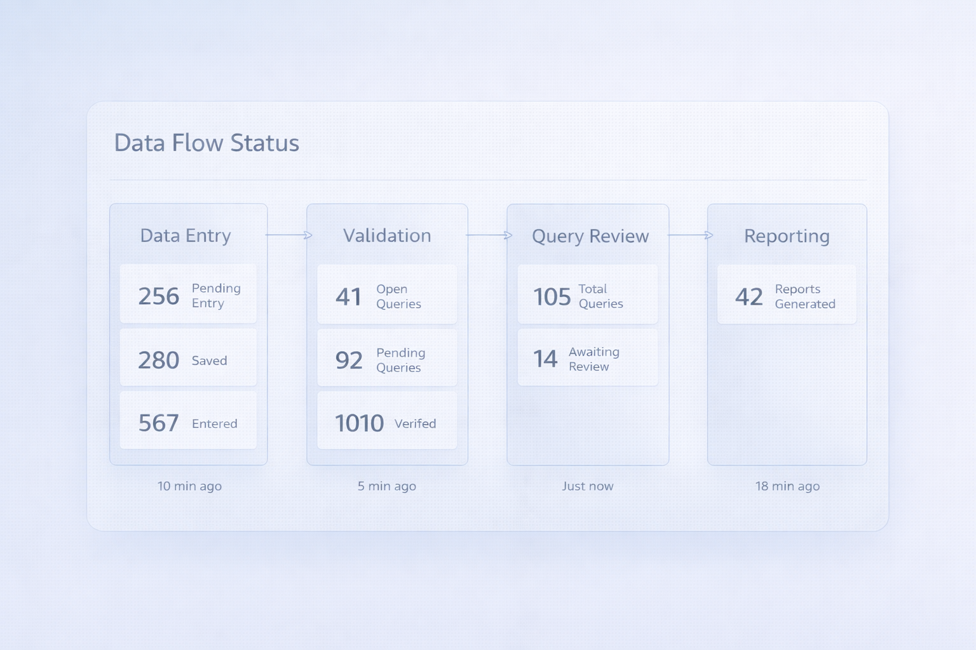Open the 42 Reports Generated card
The width and height of the screenshot is (976, 650).
tap(787, 295)
